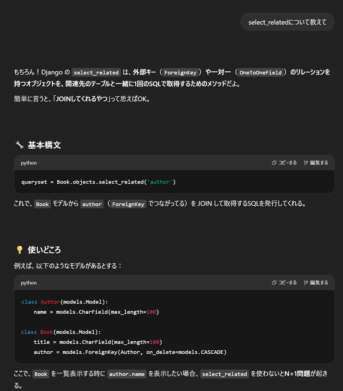Click the python label of the first code block
This screenshot has height=391, width=343.
pyautogui.click(x=29, y=163)
